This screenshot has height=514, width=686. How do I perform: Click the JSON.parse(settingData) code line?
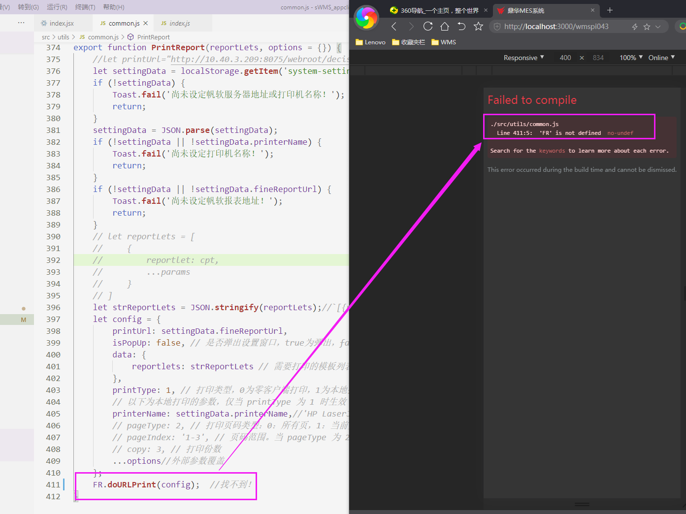[x=185, y=130]
